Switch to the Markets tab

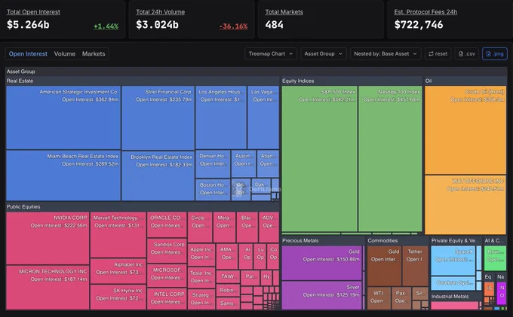94,54
